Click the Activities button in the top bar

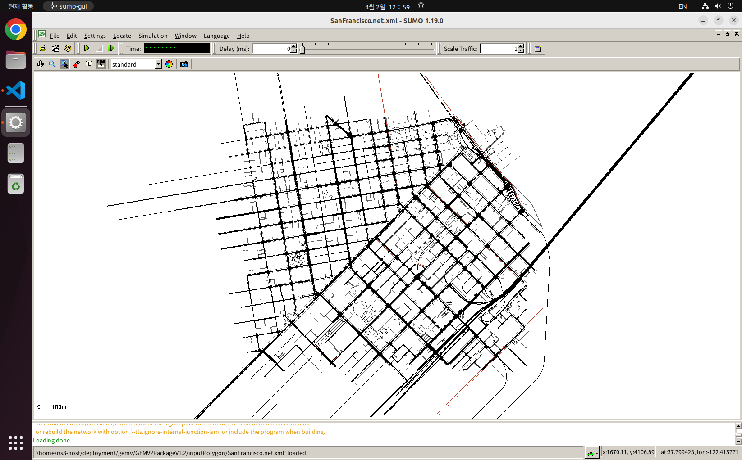click(x=21, y=6)
